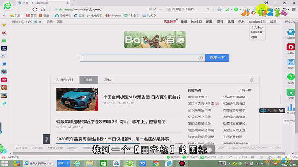This screenshot has width=298, height=167.
Task: Click the browser refresh icon
Action: pyautogui.click(x=35, y=9)
